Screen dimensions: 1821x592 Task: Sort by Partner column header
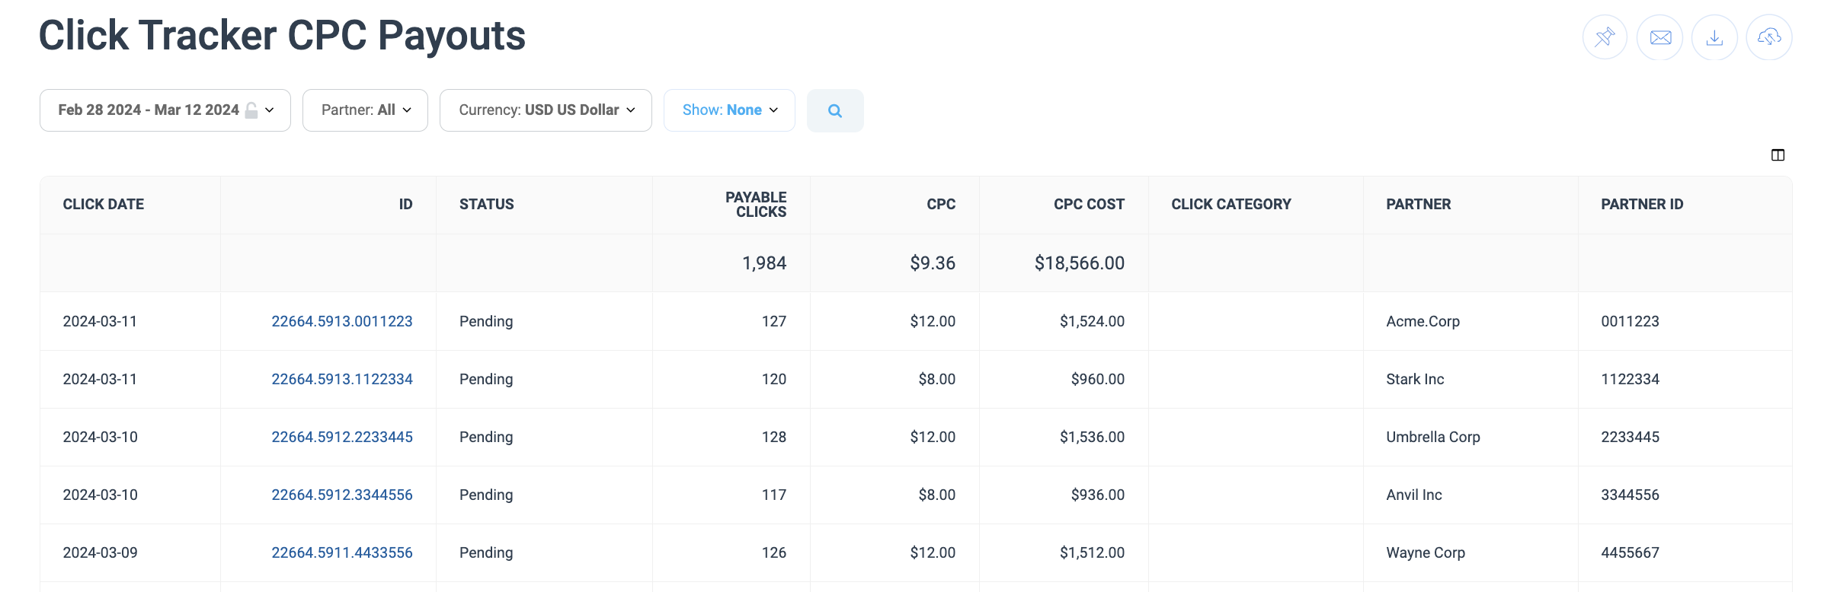pyautogui.click(x=1419, y=204)
